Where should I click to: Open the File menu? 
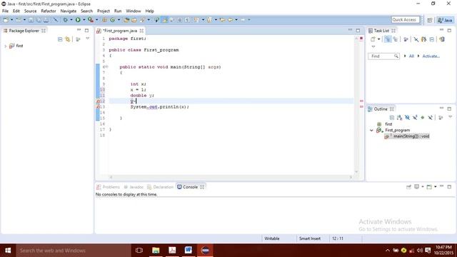(5, 11)
